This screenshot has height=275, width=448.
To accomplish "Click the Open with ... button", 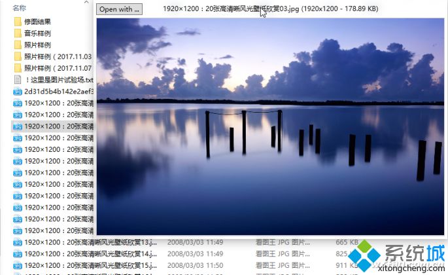I will point(119,9).
